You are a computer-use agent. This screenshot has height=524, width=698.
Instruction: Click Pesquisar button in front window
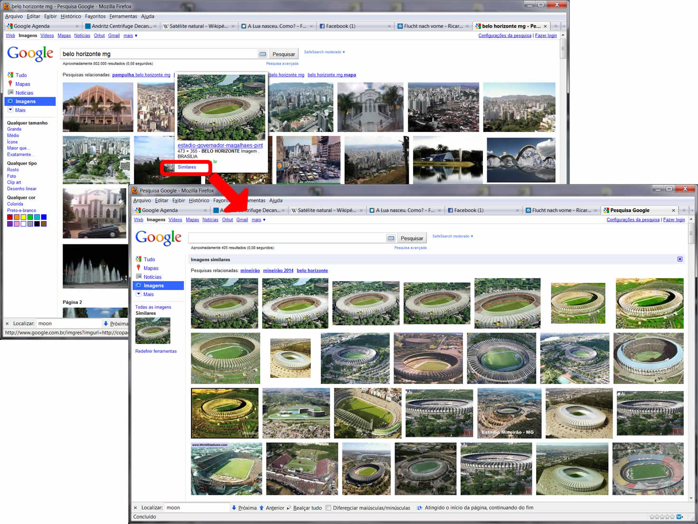point(412,238)
